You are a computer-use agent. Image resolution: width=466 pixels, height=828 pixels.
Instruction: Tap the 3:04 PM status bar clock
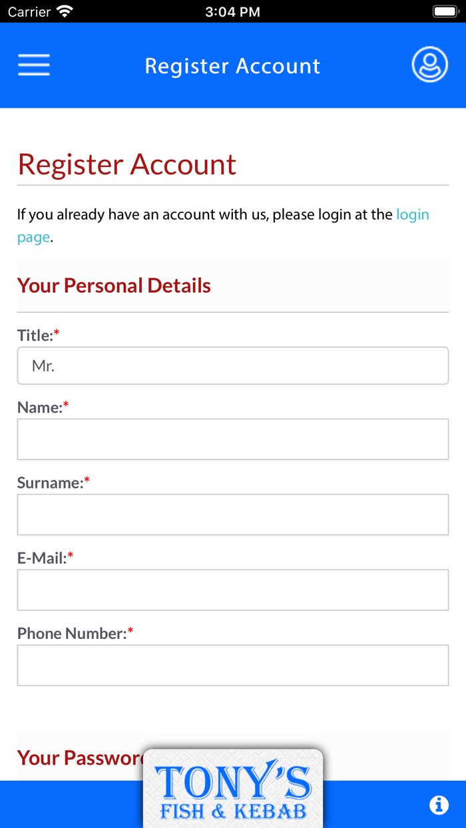[x=232, y=11]
